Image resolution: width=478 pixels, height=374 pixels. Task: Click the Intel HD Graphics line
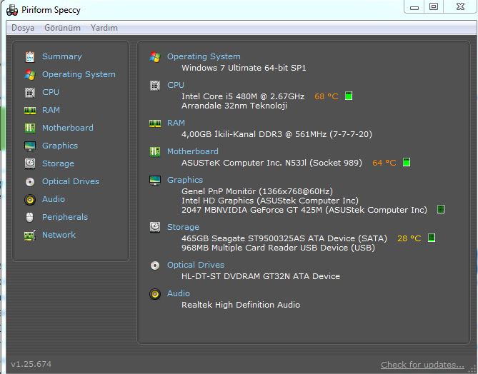click(x=270, y=201)
